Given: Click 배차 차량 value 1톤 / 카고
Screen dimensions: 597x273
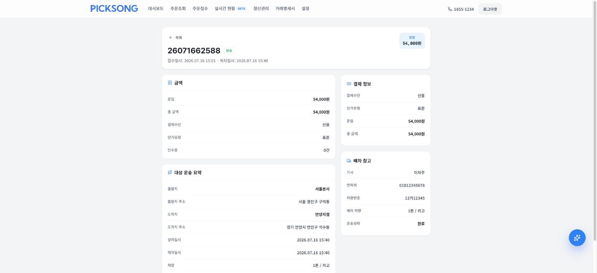Looking at the screenshot, I should (x=416, y=211).
